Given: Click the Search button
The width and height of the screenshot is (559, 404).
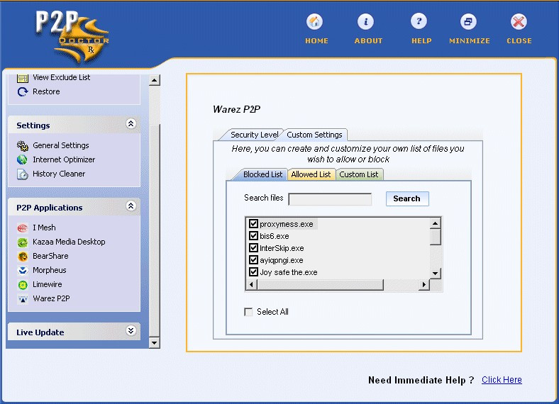Looking at the screenshot, I should click(x=406, y=198).
